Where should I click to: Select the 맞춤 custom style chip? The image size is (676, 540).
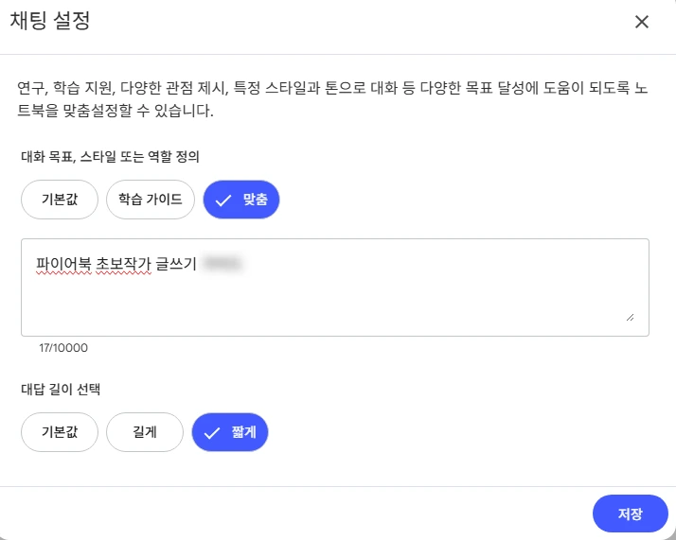[x=241, y=200]
